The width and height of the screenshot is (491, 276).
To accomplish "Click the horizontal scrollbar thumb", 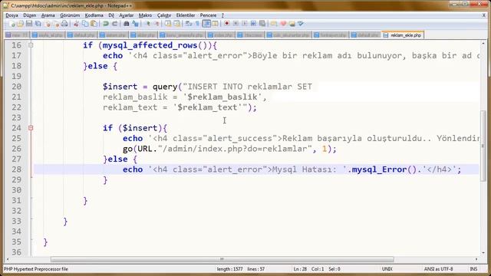I will [x=222, y=259].
